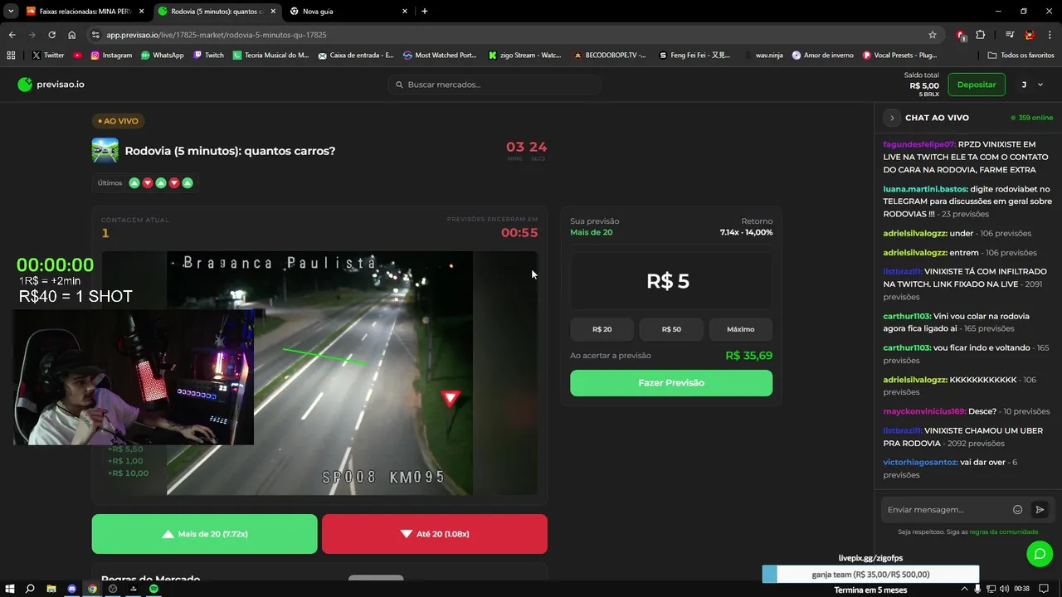1062x597 pixels.
Task: Choose the Até 20 (1.08x) option
Action: 435,534
